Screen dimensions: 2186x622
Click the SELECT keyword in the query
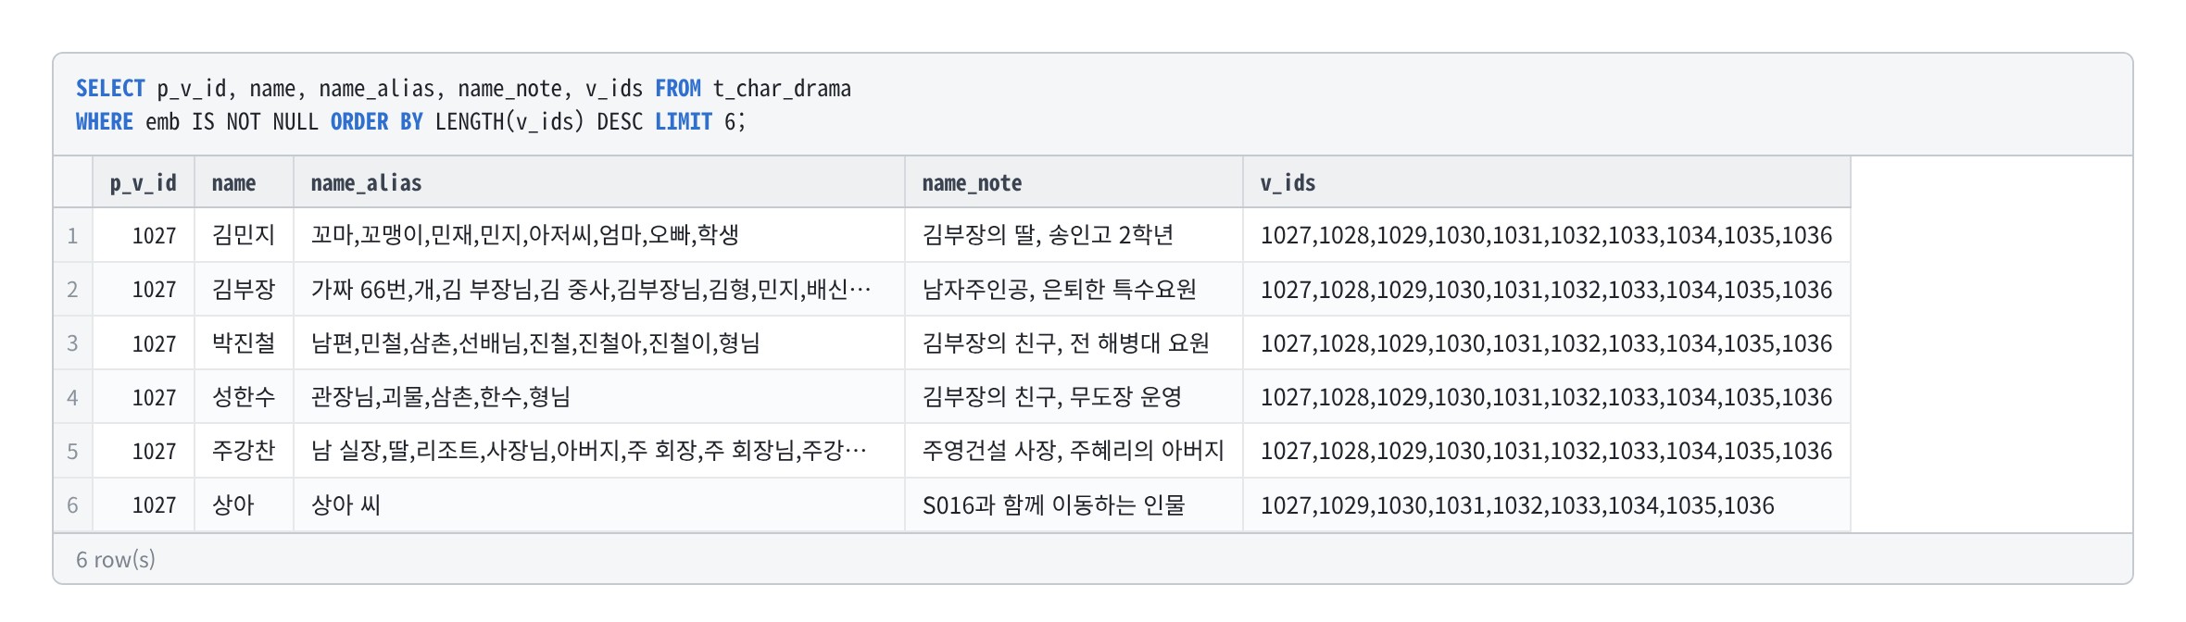[110, 89]
